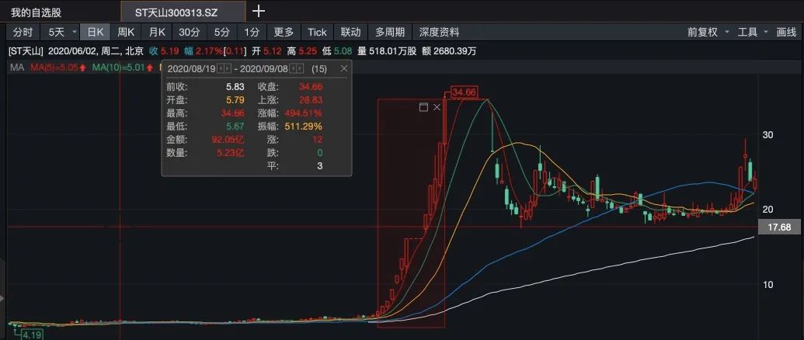Open the 多周期 multi-period view
The height and width of the screenshot is (340, 804).
[x=390, y=33]
